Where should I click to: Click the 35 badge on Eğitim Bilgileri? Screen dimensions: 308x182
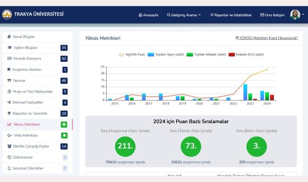click(64, 48)
